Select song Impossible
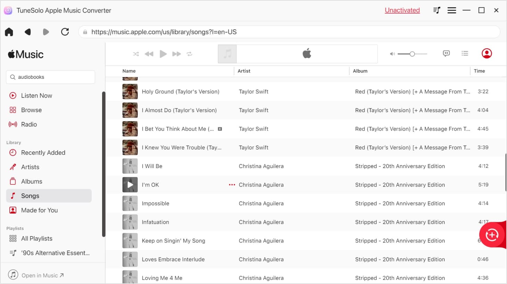 pyautogui.click(x=156, y=203)
